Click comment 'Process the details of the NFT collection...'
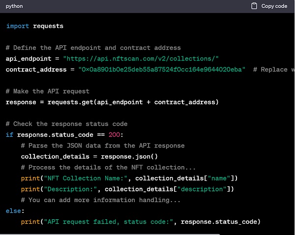295x235 pixels. pos(108,168)
